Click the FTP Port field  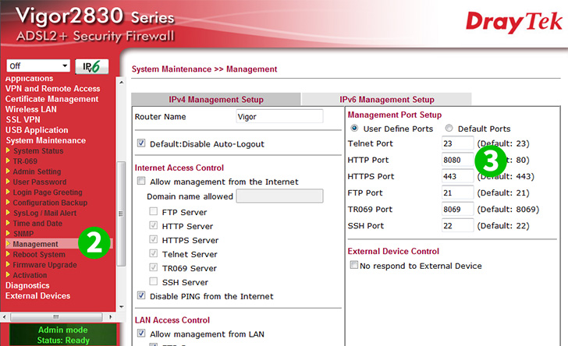(x=457, y=192)
